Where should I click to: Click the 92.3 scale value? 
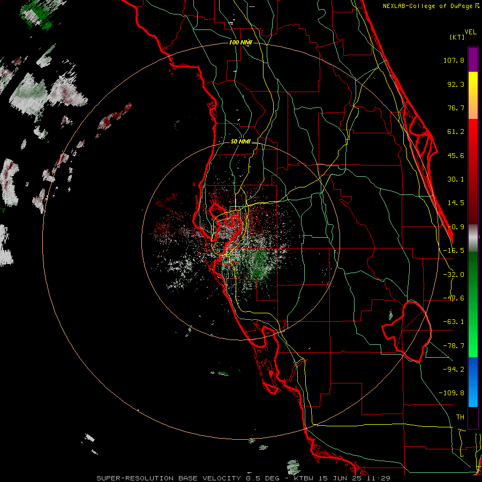(456, 84)
